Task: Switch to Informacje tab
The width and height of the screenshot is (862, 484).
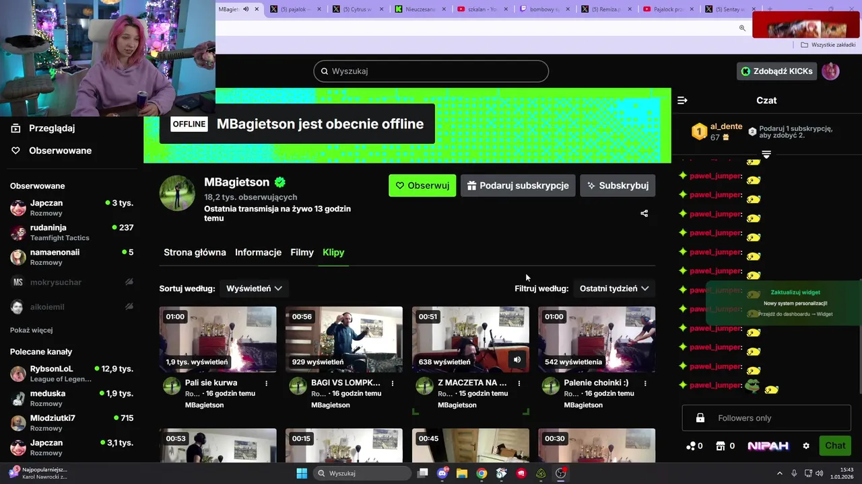Action: click(258, 252)
